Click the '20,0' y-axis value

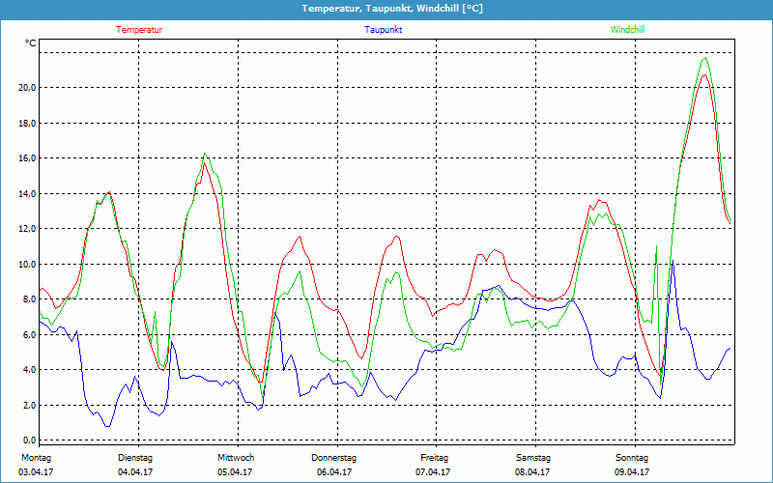[27, 88]
